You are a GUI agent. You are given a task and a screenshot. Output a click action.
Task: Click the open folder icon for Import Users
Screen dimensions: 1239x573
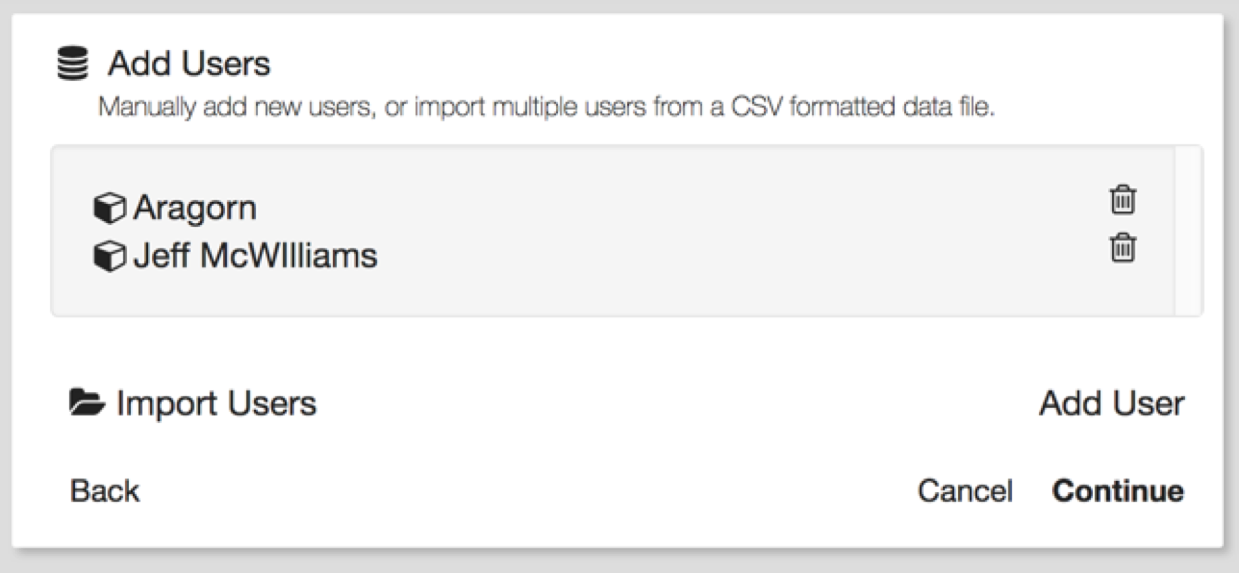86,402
